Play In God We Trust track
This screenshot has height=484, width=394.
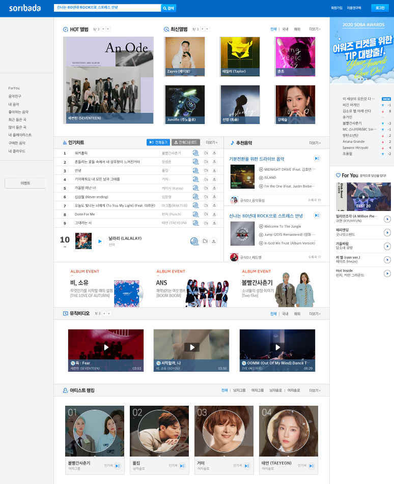point(261,243)
